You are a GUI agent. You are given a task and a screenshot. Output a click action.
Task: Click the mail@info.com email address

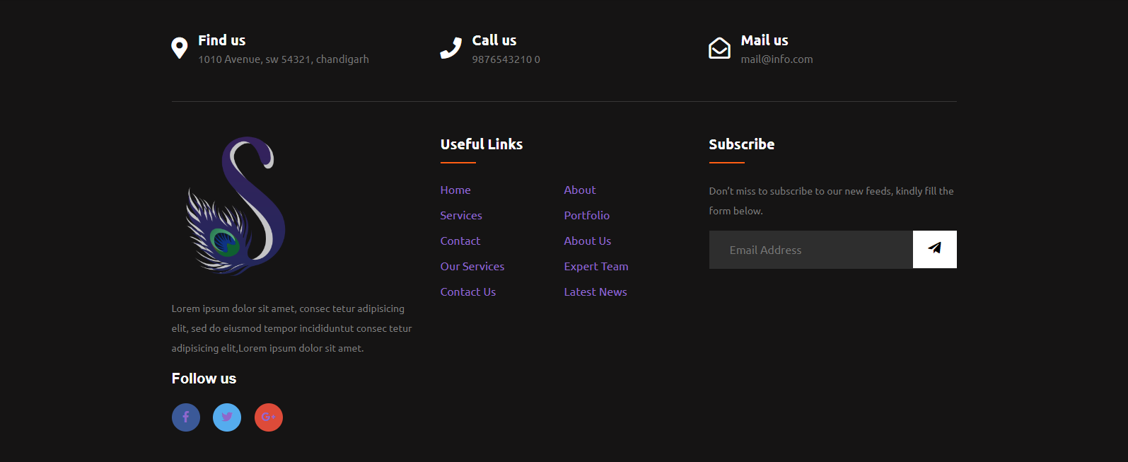777,59
